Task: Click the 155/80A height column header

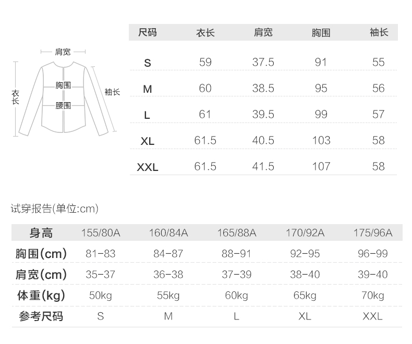Action: (101, 233)
